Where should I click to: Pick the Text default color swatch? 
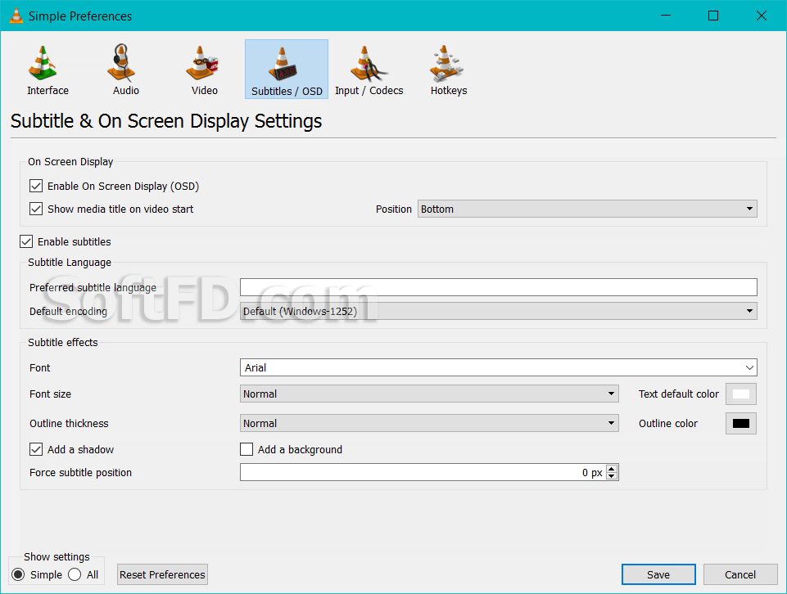[741, 394]
